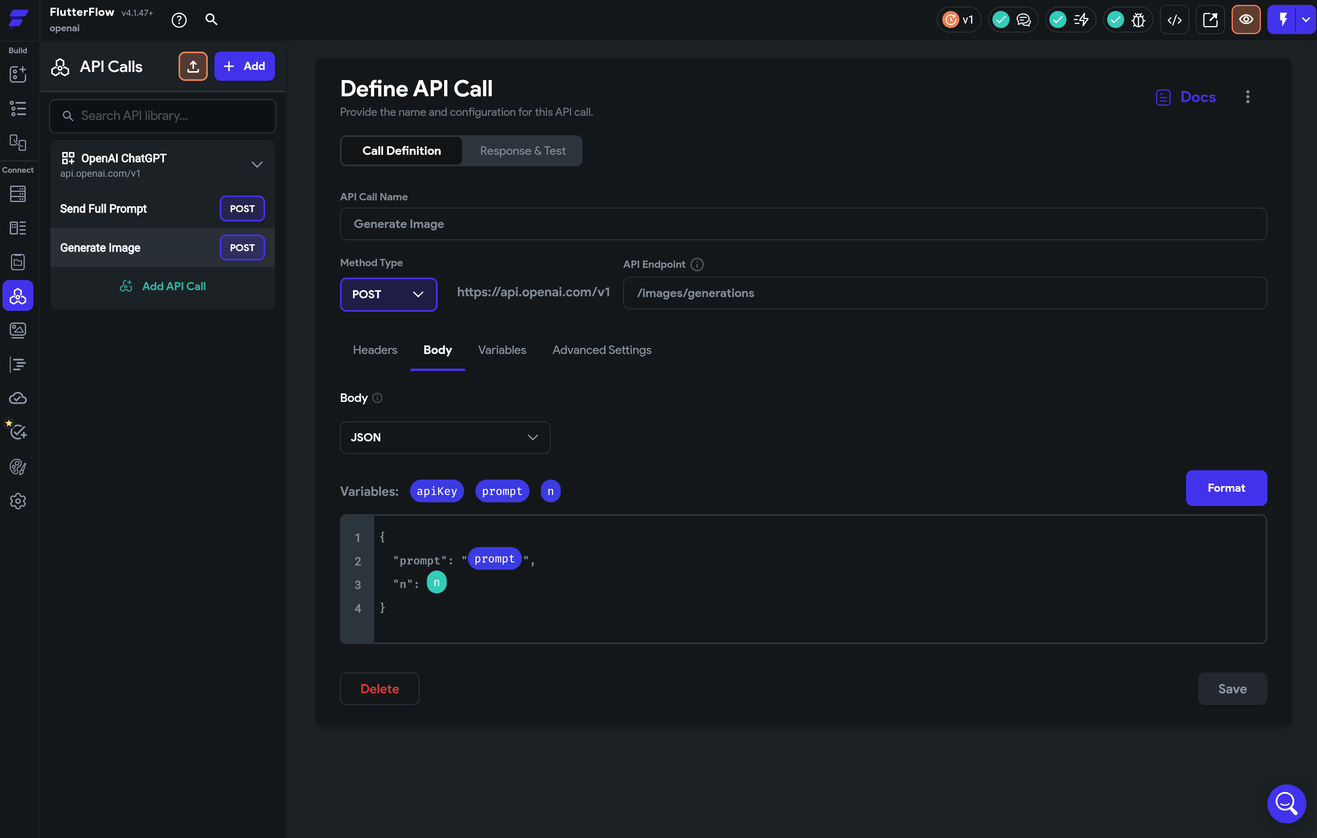Click the prompt chip inside the JSON editor
Image resolution: width=1317 pixels, height=838 pixels.
click(x=495, y=559)
